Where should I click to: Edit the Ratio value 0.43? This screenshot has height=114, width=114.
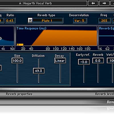click(10, 21)
